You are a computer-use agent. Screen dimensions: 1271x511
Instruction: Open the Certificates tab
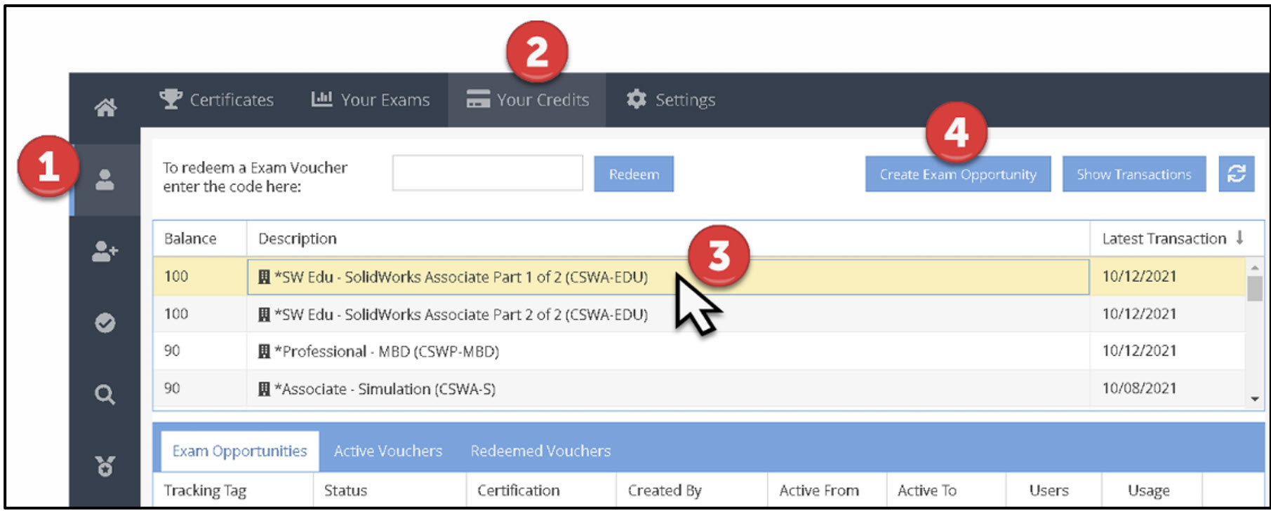[x=217, y=100]
